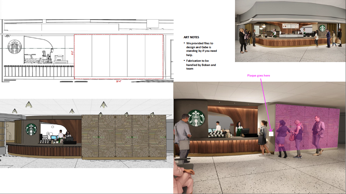346x194 pixels.
Task: Click the top-right cafe storefront rendering
Action: (x=290, y=31)
